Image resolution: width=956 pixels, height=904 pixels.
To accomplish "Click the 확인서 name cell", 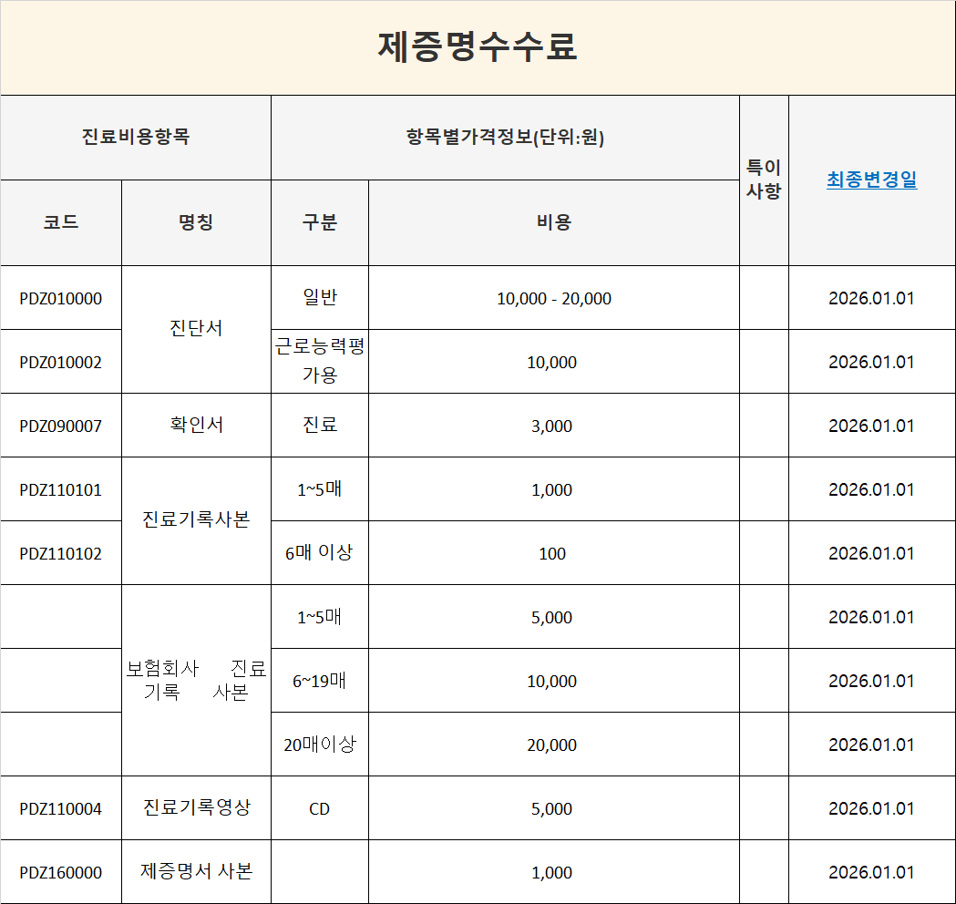I will [196, 426].
